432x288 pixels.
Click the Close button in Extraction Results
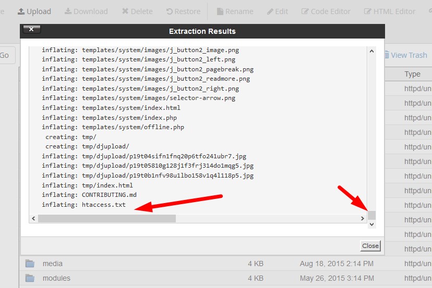click(x=370, y=246)
